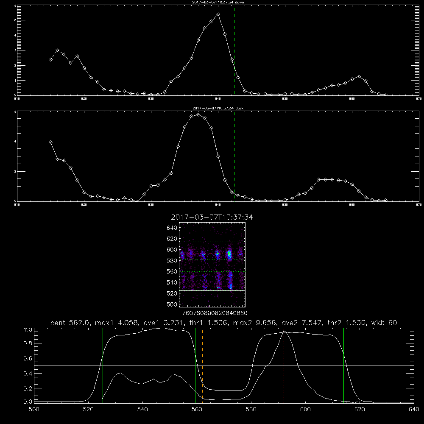The height and width of the screenshot is (424, 424).
Task: Click the red dotted line at 592 in bottom plot
Action: (284, 365)
